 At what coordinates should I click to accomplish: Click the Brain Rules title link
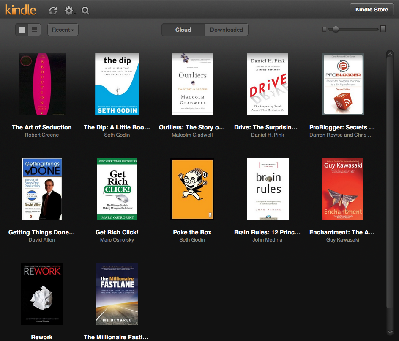tap(267, 232)
